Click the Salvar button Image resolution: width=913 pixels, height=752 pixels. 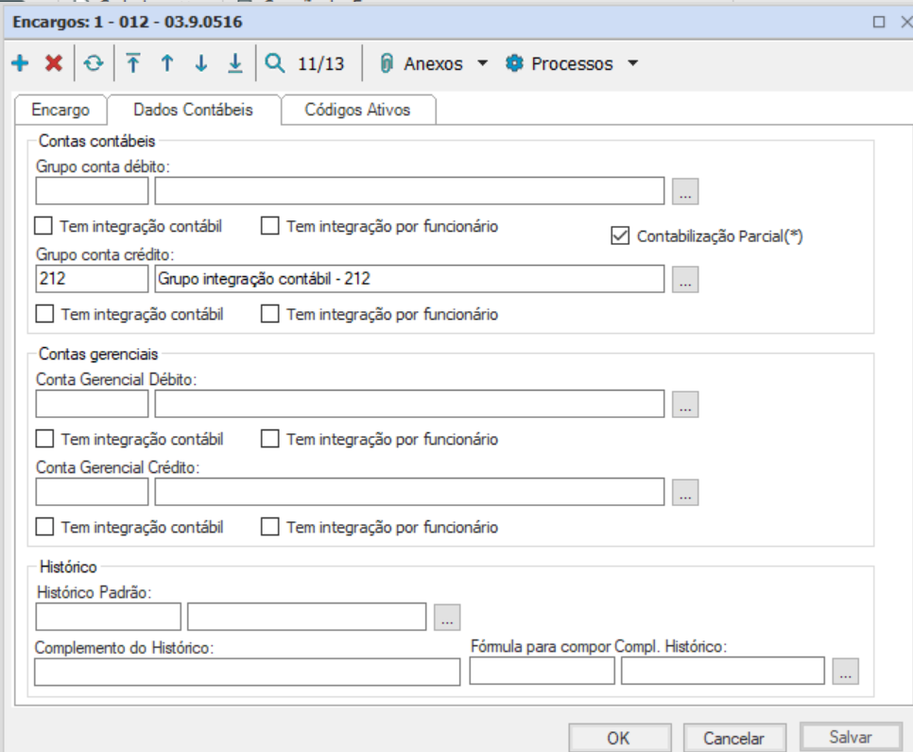[x=851, y=738]
